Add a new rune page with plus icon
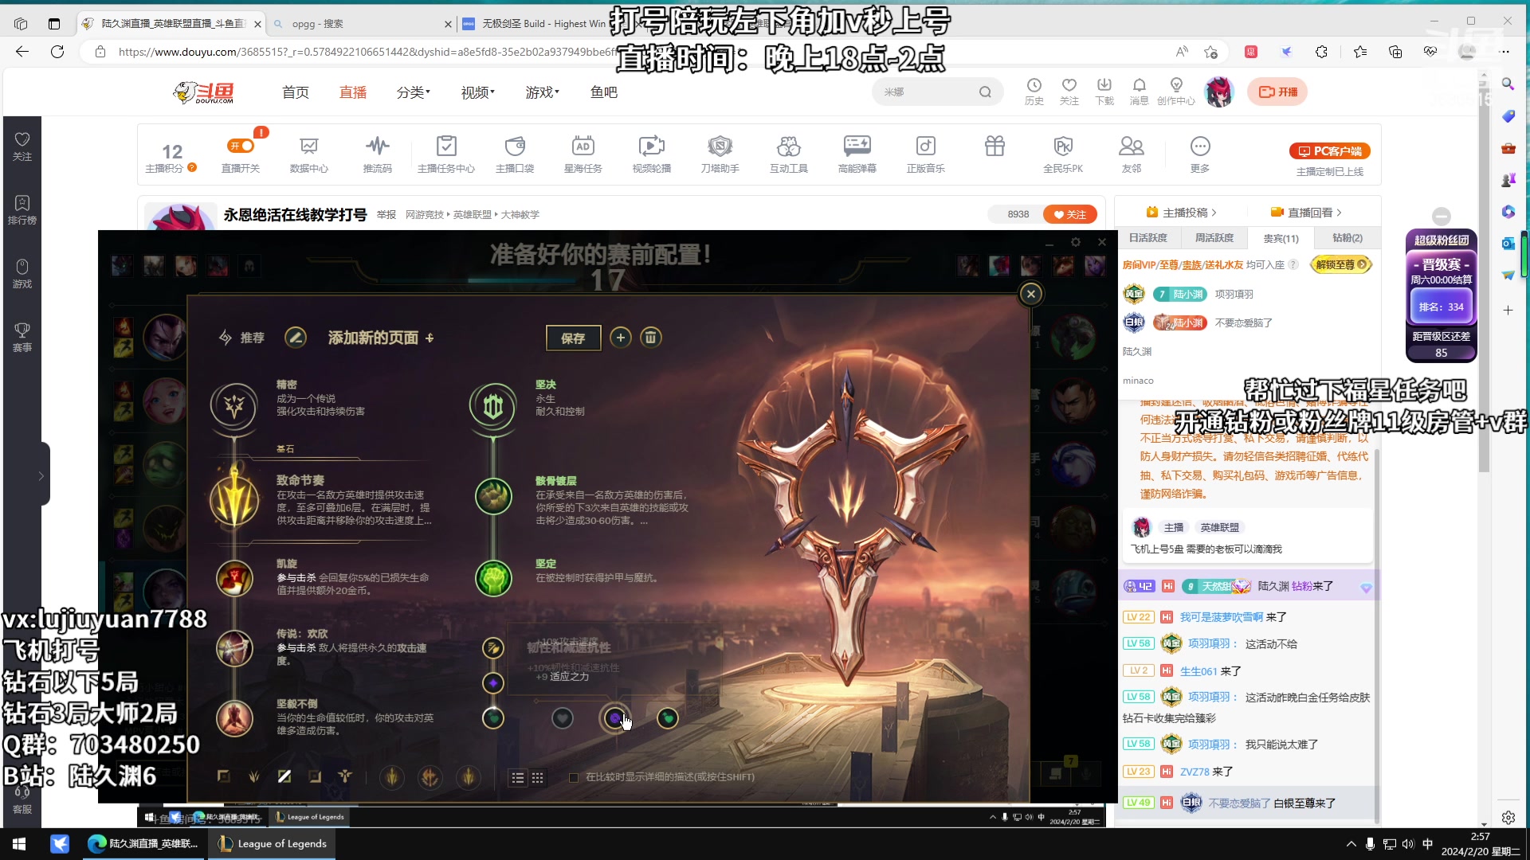This screenshot has width=1530, height=860. (621, 338)
